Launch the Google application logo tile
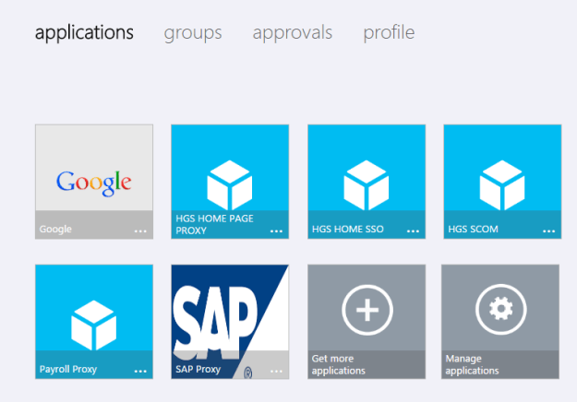Viewport: 577px width, 402px height. [94, 183]
